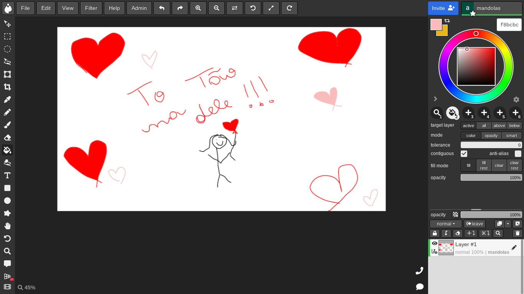Merge layer down with plus-arrow icon
524x294 pixels.
tap(471, 234)
